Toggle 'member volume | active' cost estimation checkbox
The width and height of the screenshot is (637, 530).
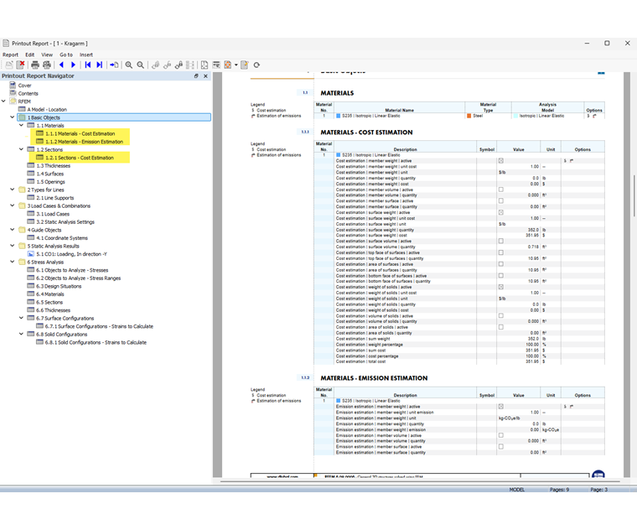click(501, 190)
